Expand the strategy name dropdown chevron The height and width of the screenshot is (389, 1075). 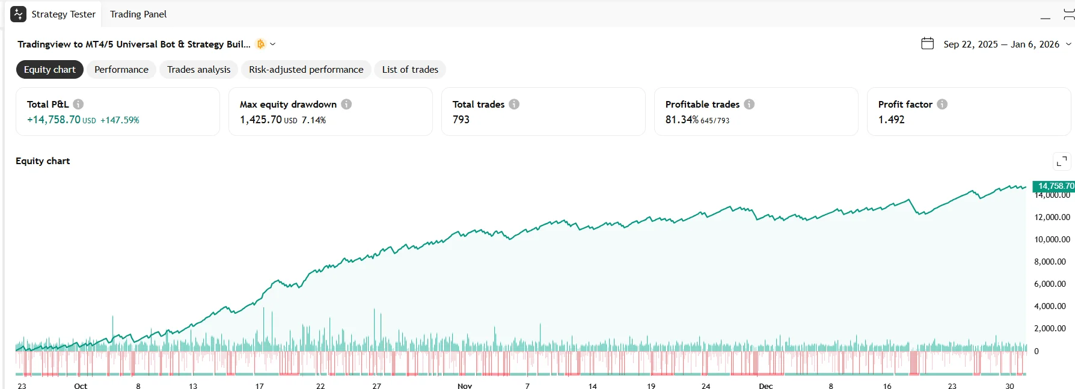[273, 44]
